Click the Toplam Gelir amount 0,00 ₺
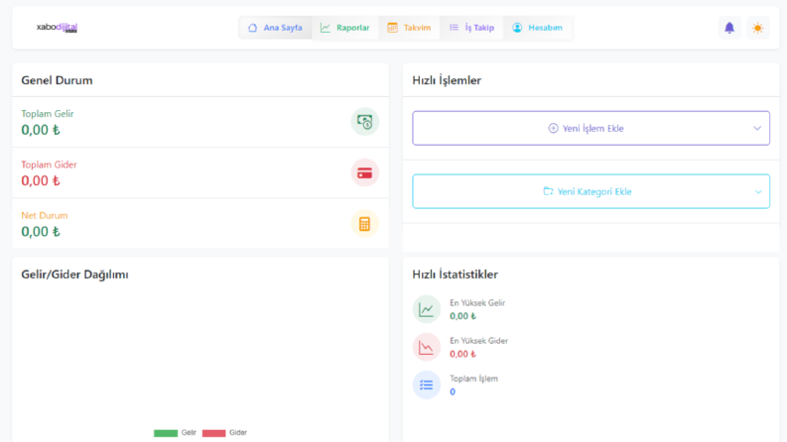787x442 pixels. pyautogui.click(x=41, y=130)
